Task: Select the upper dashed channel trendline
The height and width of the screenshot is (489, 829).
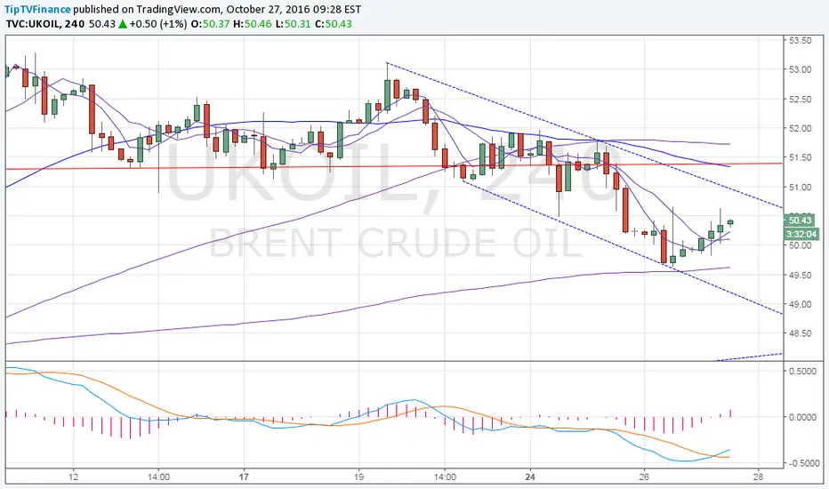Action: (x=584, y=135)
